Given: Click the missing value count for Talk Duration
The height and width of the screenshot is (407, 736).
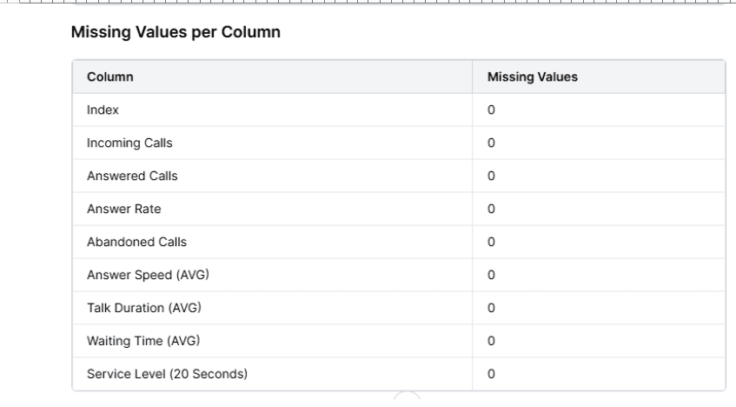Looking at the screenshot, I should tap(491, 308).
